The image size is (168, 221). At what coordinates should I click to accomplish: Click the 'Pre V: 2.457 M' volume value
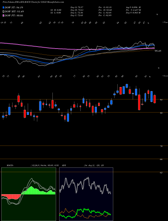coord(133,10)
